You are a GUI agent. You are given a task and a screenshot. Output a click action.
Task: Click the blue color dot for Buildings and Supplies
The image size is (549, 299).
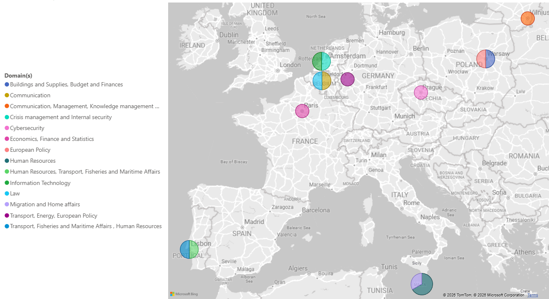coord(7,84)
